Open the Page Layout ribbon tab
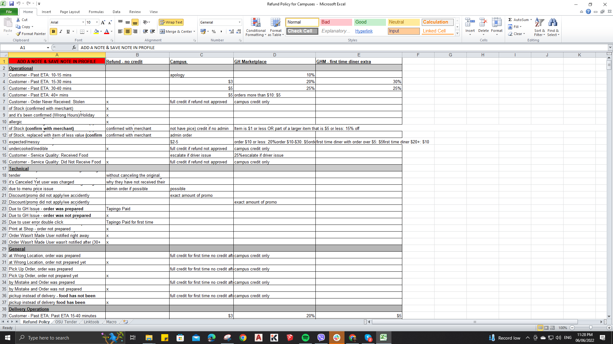The height and width of the screenshot is (344, 613). coord(70,12)
